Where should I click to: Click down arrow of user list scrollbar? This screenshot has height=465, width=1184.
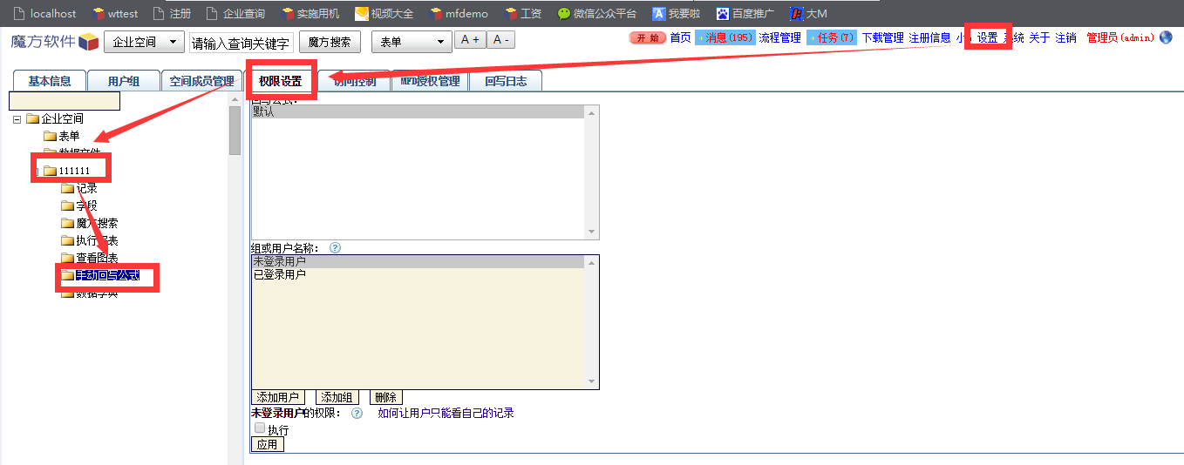point(593,382)
